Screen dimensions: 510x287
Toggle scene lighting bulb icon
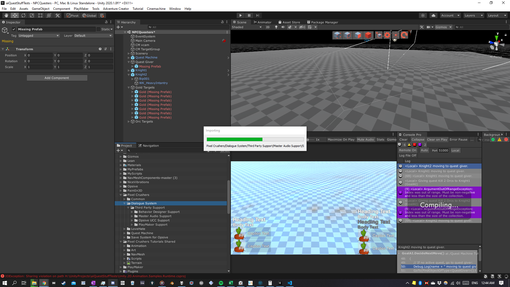276,27
